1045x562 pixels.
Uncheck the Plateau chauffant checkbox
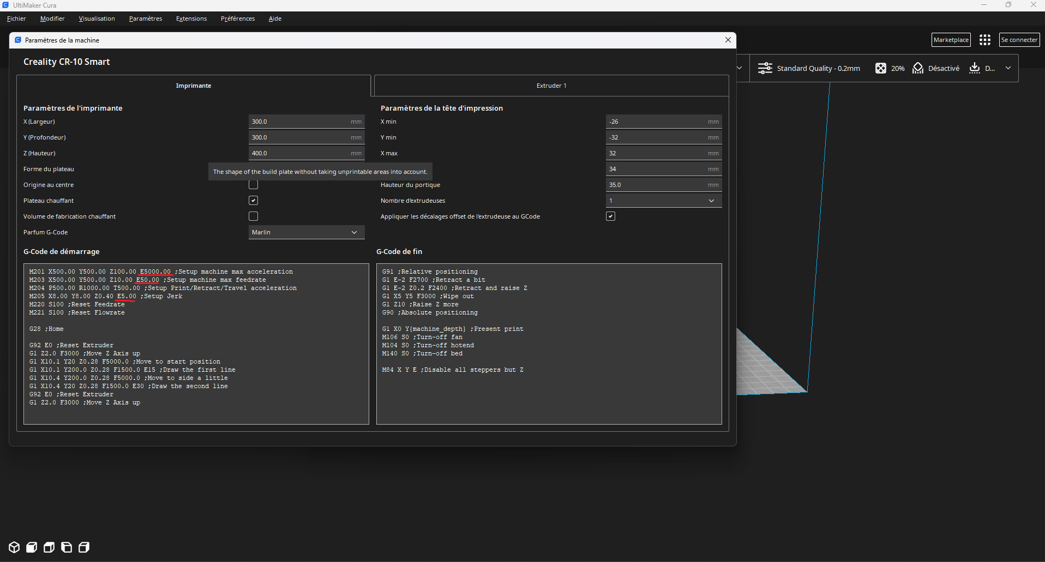253,201
